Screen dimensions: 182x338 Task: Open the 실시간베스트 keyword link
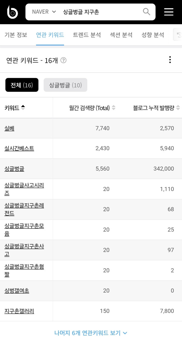(x=19, y=149)
